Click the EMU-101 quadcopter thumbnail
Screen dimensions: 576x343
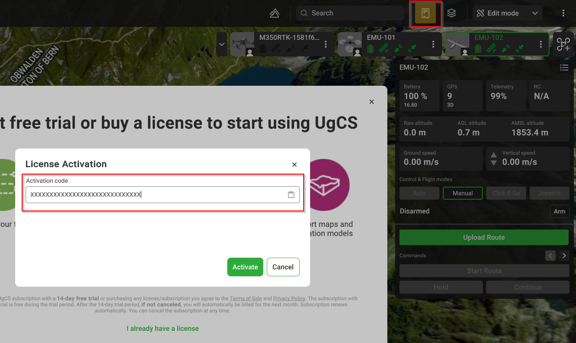click(350, 44)
